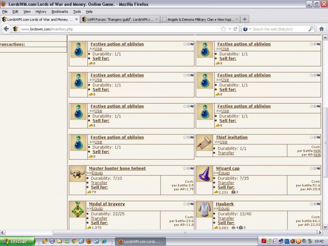Viewport: 328px width, 246px height.
Task: Click the white star on Master hunter bone helmet
Action: (185, 168)
